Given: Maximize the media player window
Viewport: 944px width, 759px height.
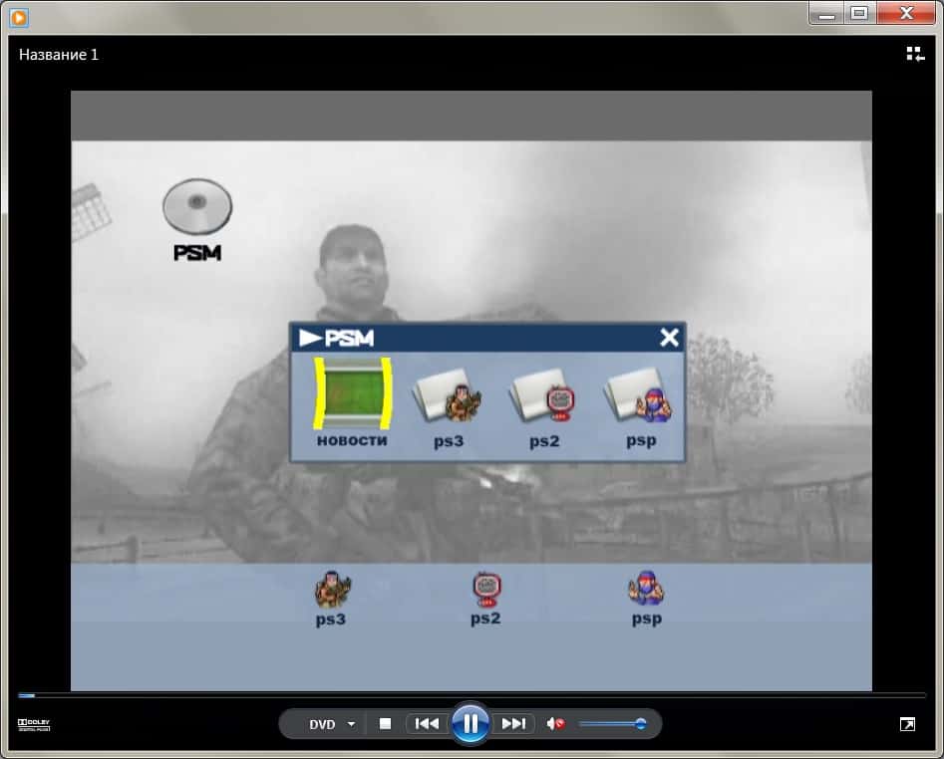Looking at the screenshot, I should 859,13.
